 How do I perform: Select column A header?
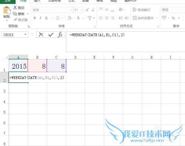pos(18,57)
